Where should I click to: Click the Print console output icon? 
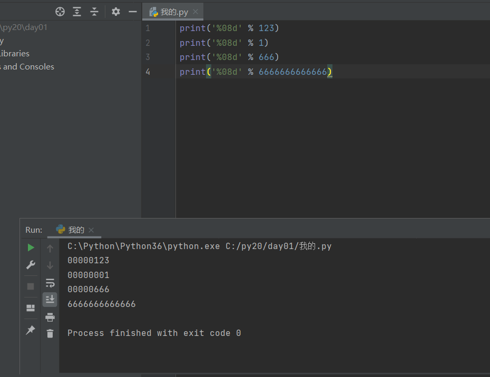click(50, 317)
